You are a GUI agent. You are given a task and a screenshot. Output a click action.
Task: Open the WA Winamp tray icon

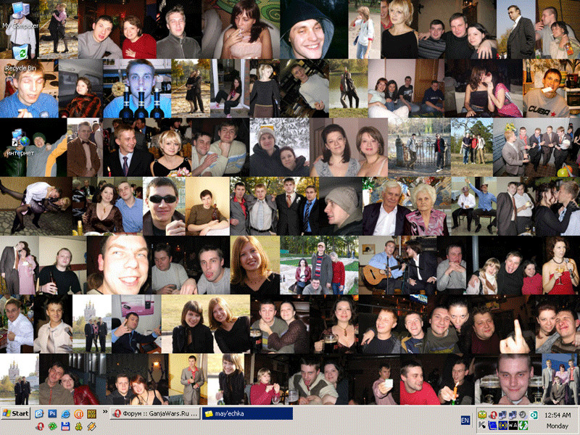(513, 426)
